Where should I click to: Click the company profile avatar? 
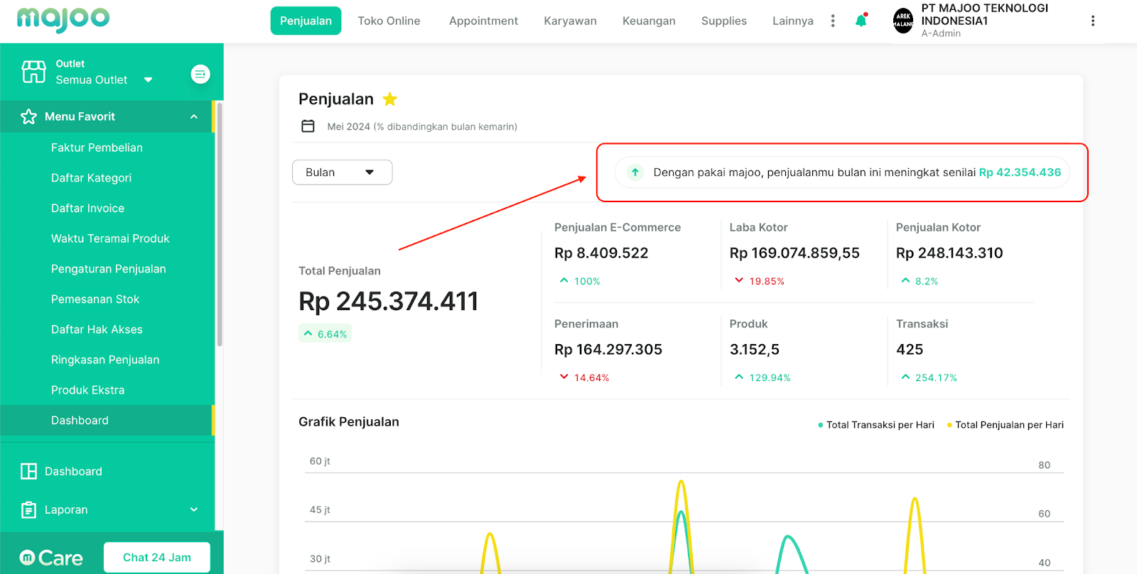tap(903, 21)
